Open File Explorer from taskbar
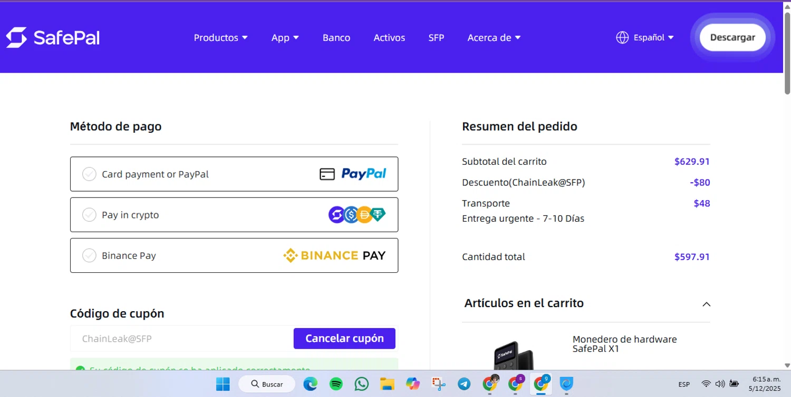The width and height of the screenshot is (791, 397). 387,384
